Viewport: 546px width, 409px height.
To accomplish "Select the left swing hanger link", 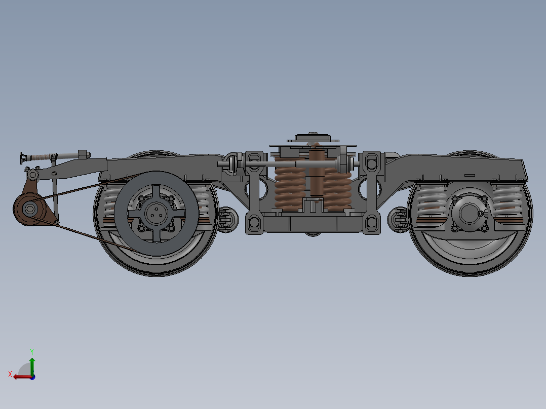I will pyautogui.click(x=255, y=193).
